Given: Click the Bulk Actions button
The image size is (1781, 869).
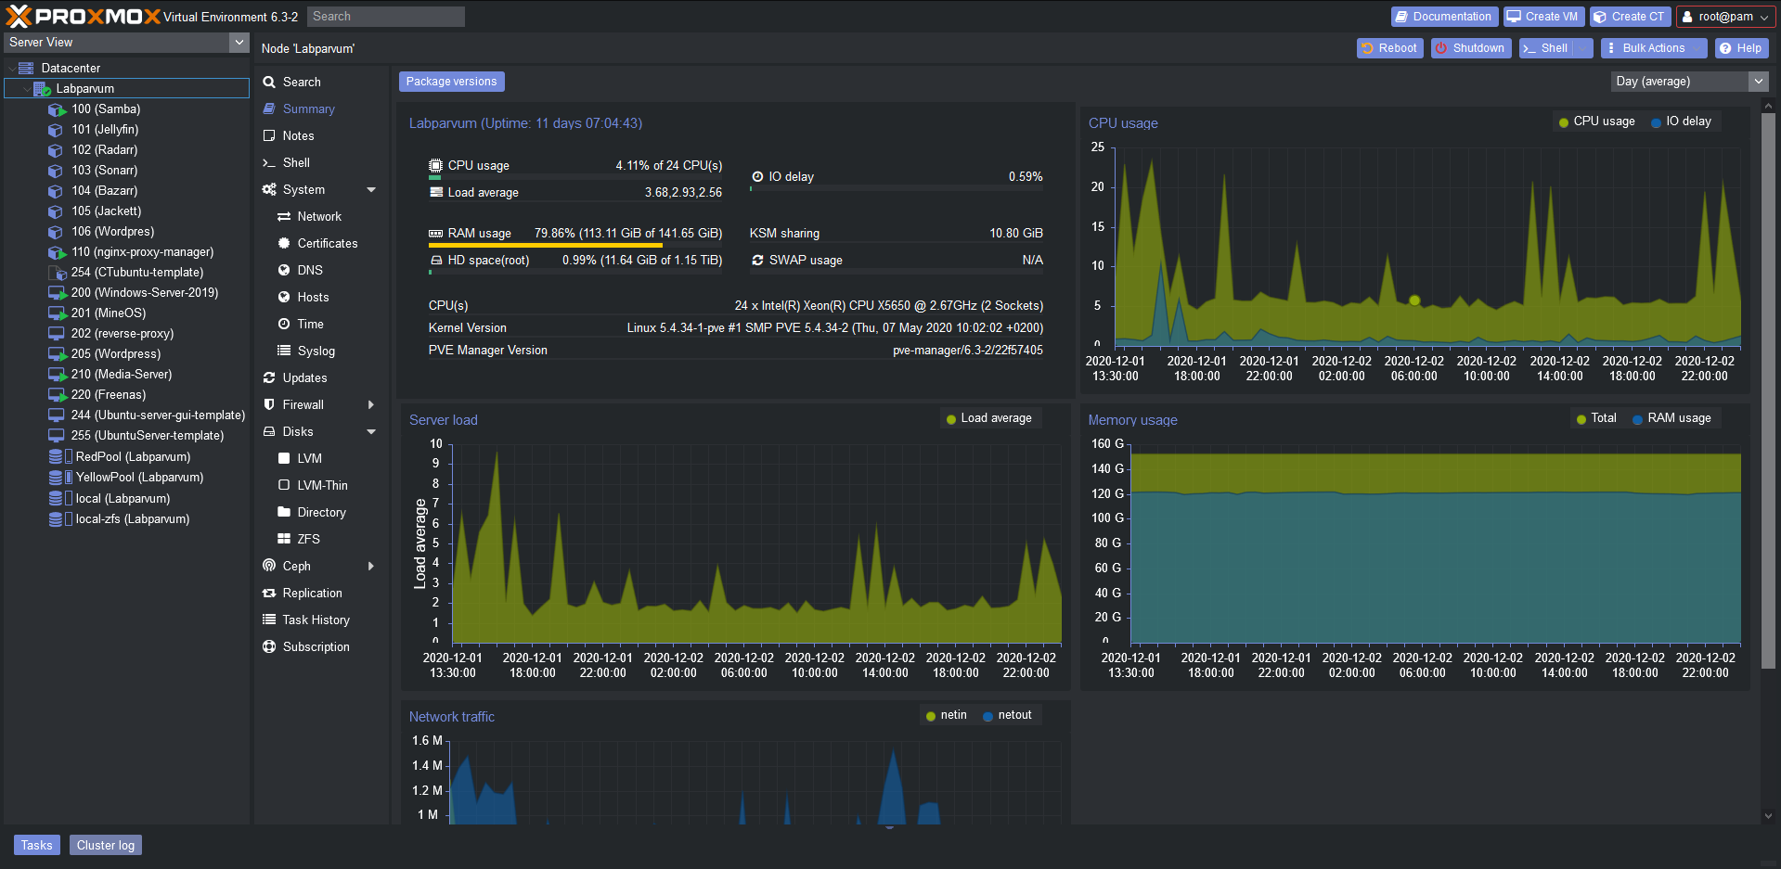Looking at the screenshot, I should pos(1654,48).
